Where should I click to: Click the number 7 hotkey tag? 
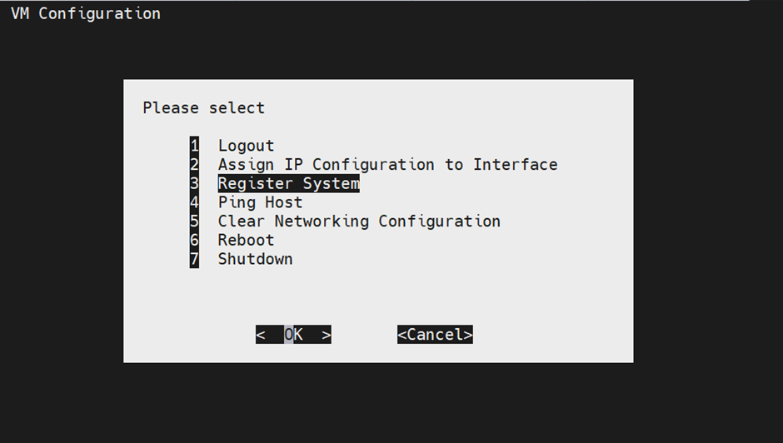pyautogui.click(x=194, y=259)
